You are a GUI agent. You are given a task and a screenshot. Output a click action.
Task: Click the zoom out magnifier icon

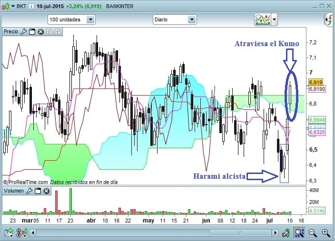pos(313,232)
